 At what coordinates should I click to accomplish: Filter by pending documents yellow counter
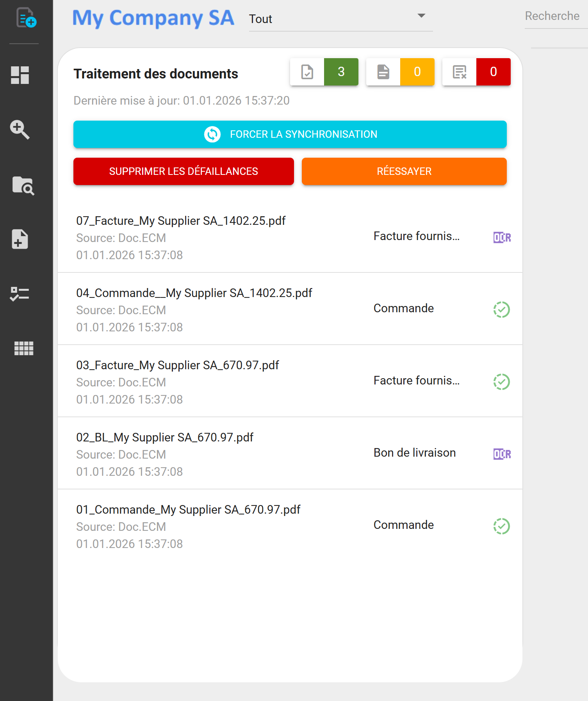tap(400, 72)
